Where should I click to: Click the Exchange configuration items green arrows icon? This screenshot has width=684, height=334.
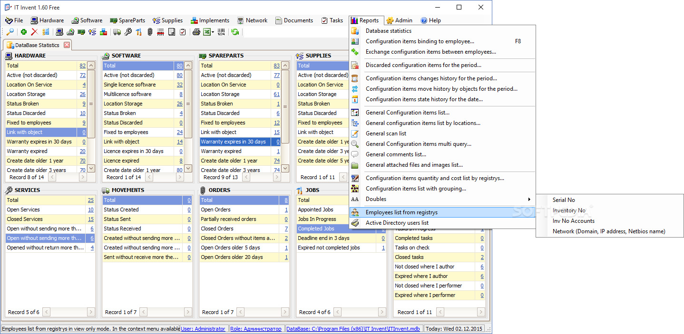click(355, 52)
